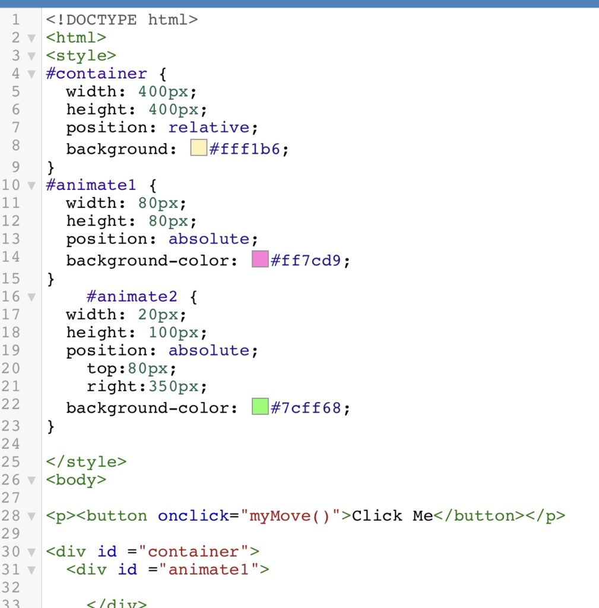599x608 pixels.
Task: Click the opening <body> tag
Action: 76,480
